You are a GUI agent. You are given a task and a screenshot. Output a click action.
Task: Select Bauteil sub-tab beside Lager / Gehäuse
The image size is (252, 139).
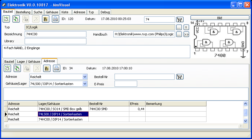[x=9, y=62]
